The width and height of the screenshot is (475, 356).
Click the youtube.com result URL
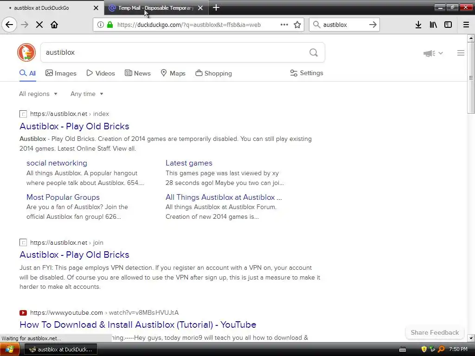coord(104,312)
